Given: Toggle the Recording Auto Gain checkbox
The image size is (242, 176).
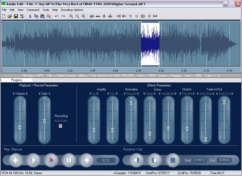Looking at the screenshot, I should [x=60, y=126].
